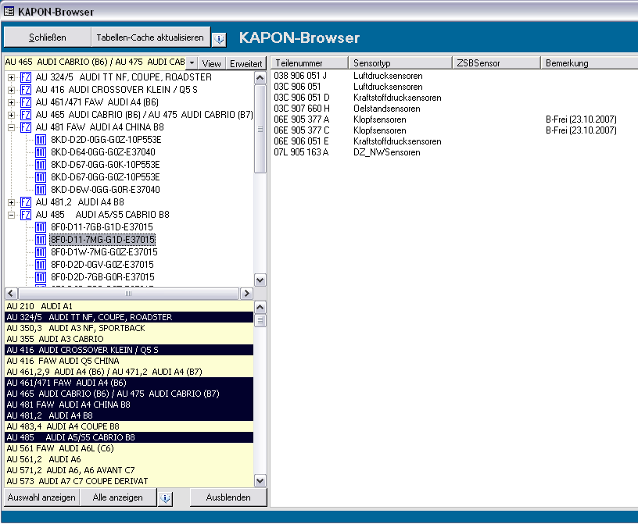Click the View button
The image size is (638, 524).
[212, 63]
